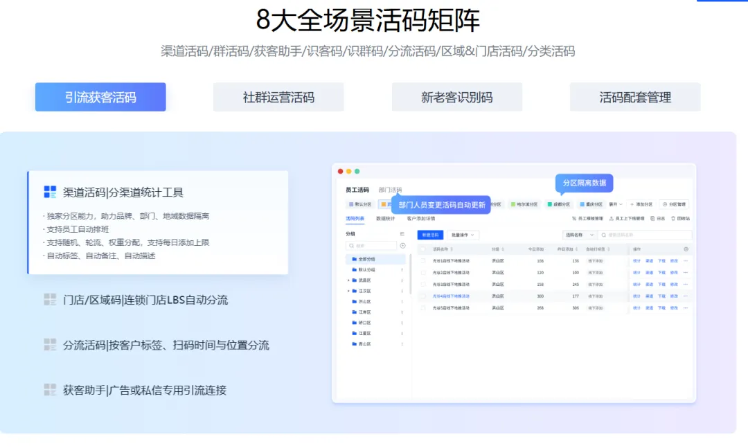748x448 pixels.
Task: Switch to 员工活码 tab in preview
Action: [357, 190]
